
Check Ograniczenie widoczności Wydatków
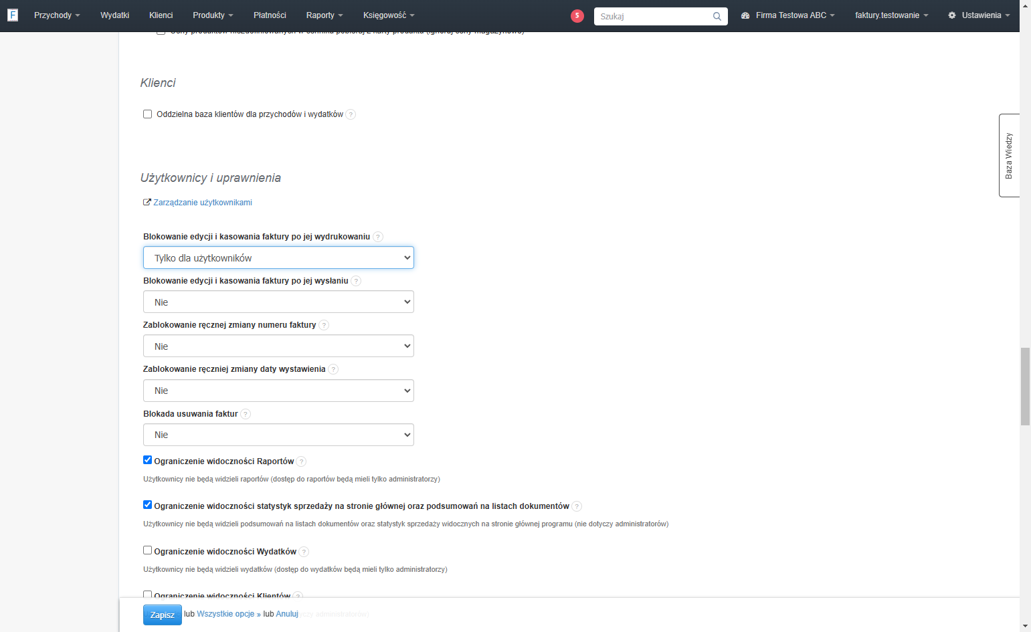[x=147, y=550]
